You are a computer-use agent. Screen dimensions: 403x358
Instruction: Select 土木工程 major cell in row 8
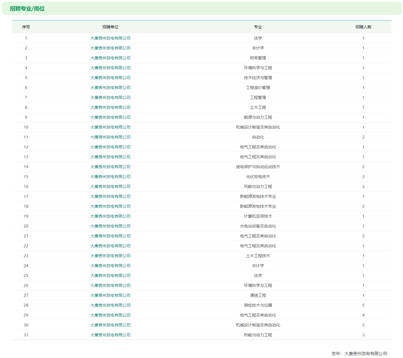[x=258, y=108]
